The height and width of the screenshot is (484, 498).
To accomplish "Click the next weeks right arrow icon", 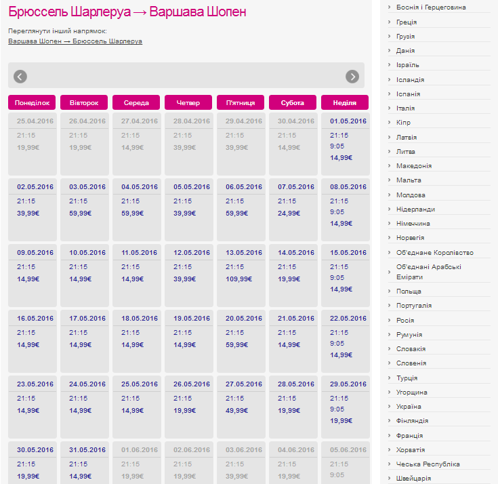I will click(352, 76).
